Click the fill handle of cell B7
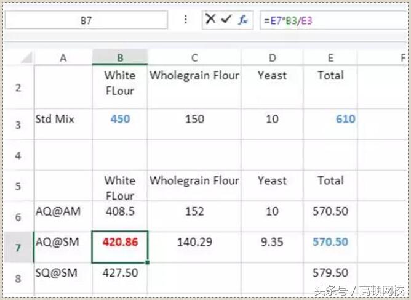The height and width of the screenshot is (300, 411). pyautogui.click(x=148, y=262)
